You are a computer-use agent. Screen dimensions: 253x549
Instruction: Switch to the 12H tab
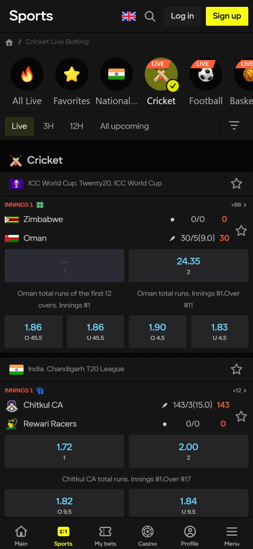tap(76, 126)
